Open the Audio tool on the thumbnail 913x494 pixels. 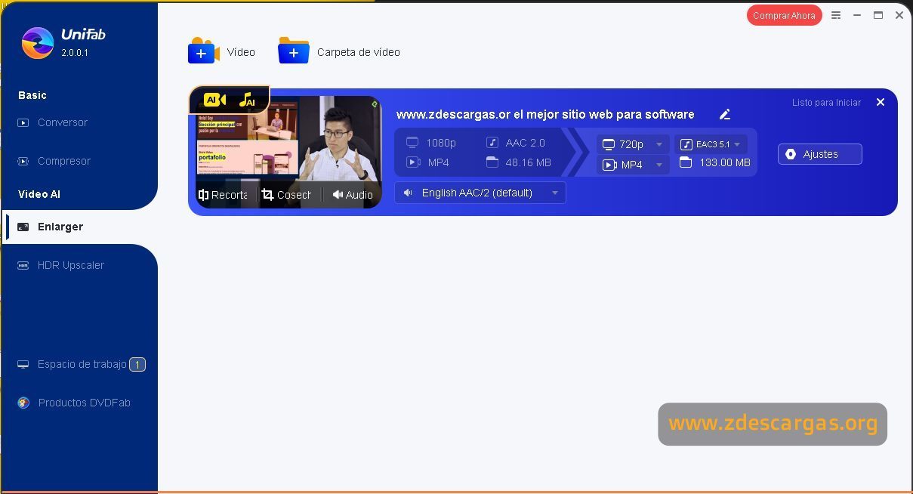coord(353,195)
